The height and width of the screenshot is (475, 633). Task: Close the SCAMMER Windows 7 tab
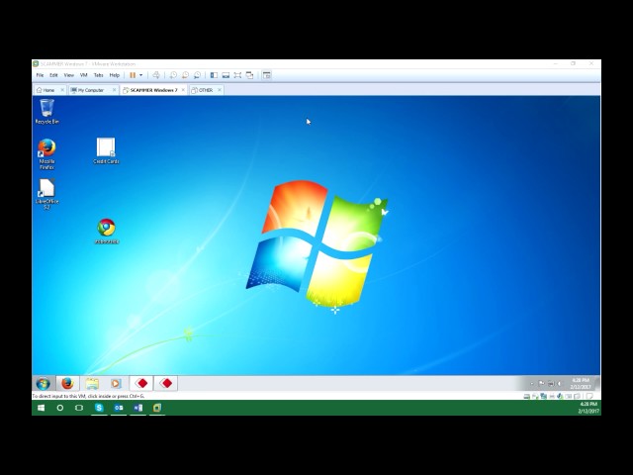[x=183, y=90]
